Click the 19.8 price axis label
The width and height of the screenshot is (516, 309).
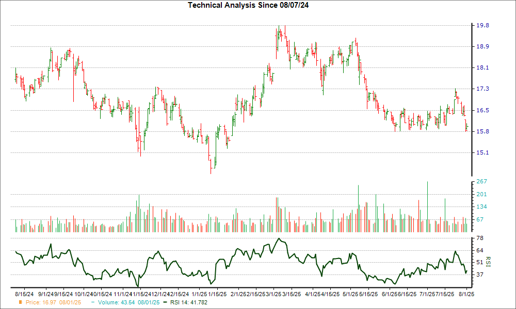click(x=482, y=26)
